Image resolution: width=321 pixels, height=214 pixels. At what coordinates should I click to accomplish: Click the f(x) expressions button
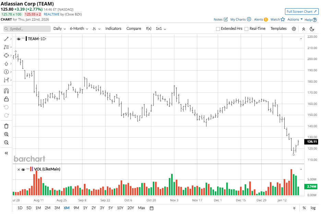[x=148, y=29]
